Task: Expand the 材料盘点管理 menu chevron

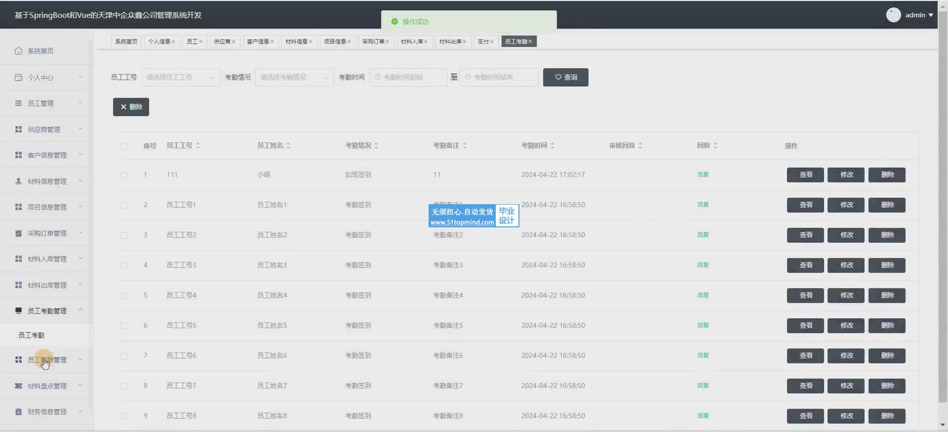Action: click(80, 385)
